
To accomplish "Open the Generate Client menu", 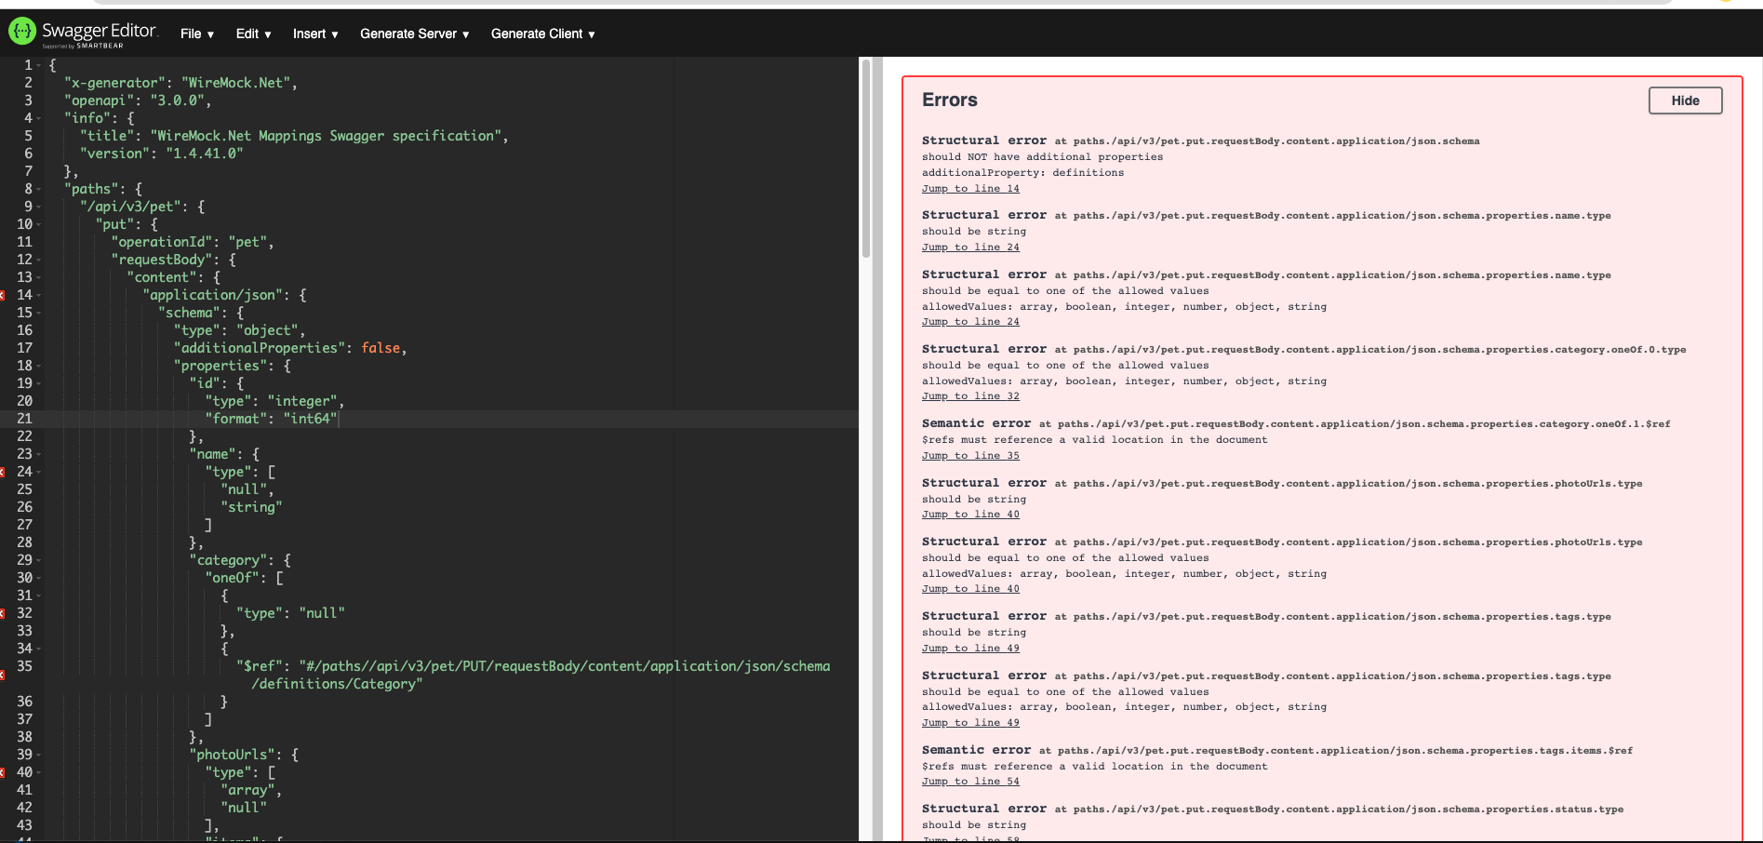I will click(x=542, y=33).
